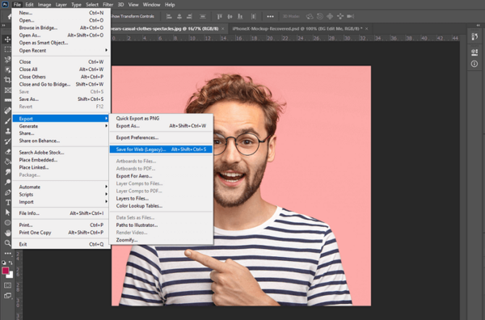Open the Edit menu
This screenshot has height=320, width=485.
click(x=29, y=5)
